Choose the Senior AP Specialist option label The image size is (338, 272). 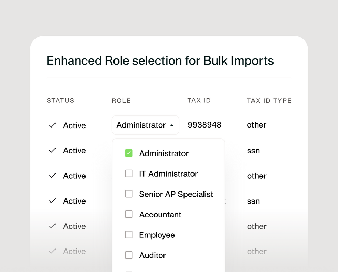[x=176, y=194]
